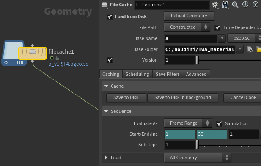The image size is (261, 166).
Task: Click the filecache1 node input connector
Action: pos(33,45)
